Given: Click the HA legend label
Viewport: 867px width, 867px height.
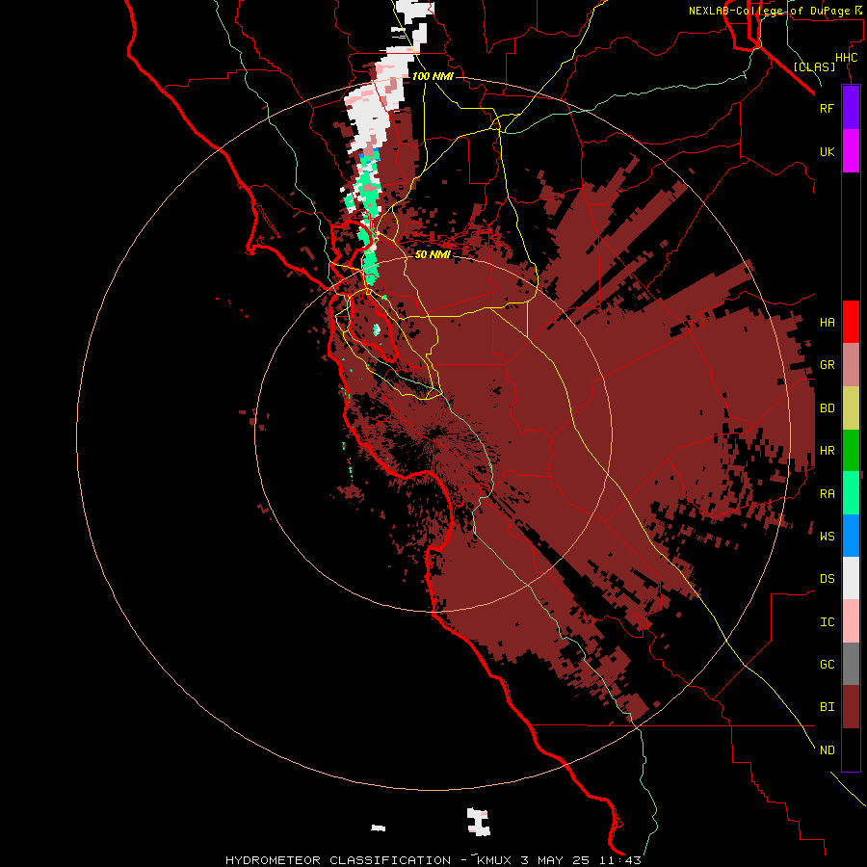Looking at the screenshot, I should coord(827,323).
